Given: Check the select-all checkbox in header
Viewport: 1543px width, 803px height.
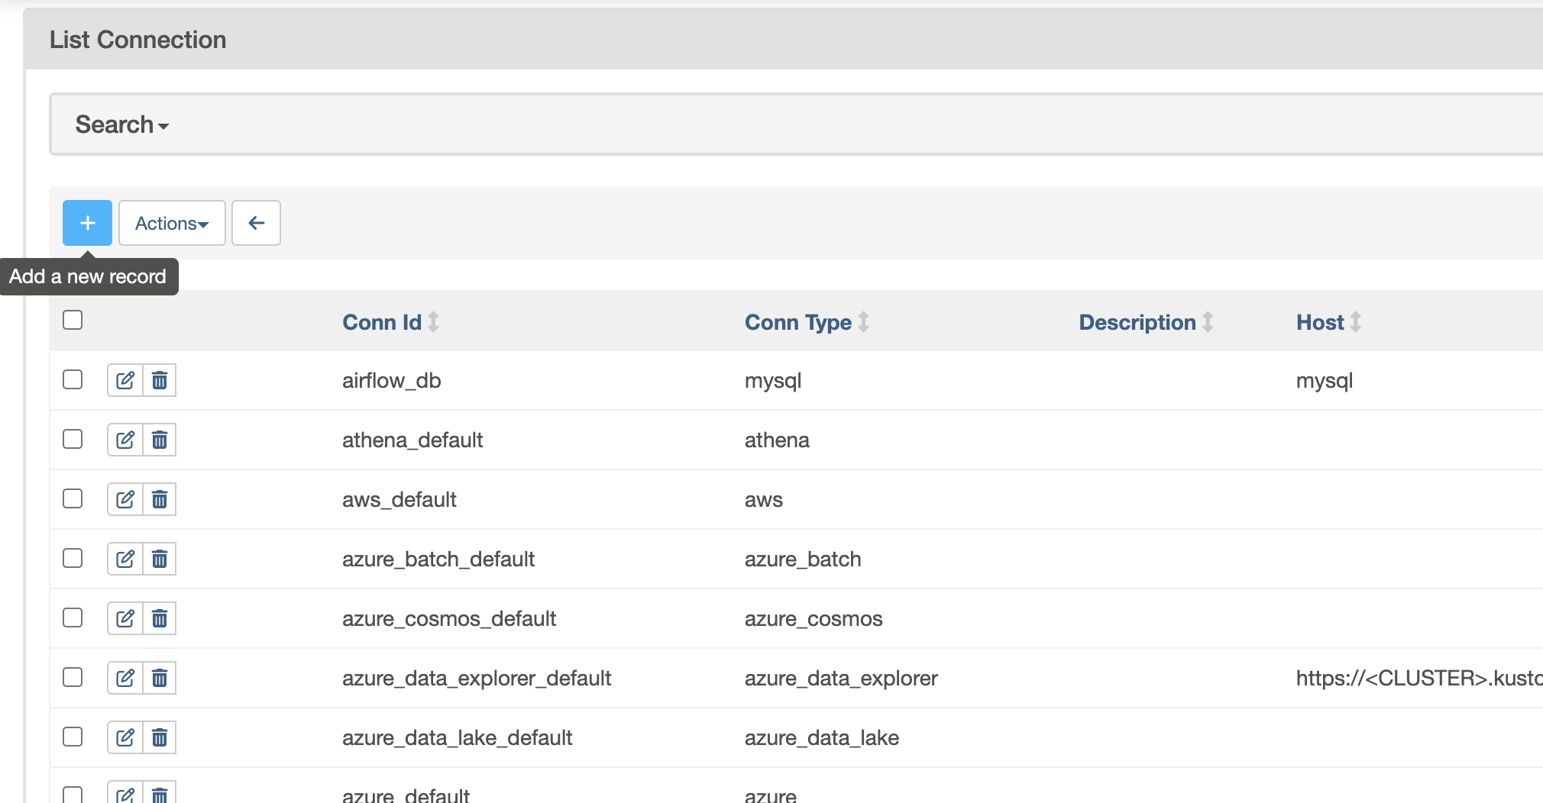Looking at the screenshot, I should 72,320.
